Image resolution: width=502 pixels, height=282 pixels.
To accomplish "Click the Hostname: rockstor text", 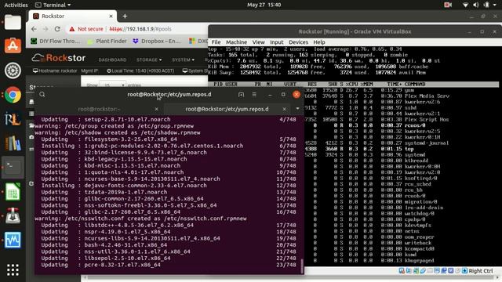I will [x=55, y=71].
